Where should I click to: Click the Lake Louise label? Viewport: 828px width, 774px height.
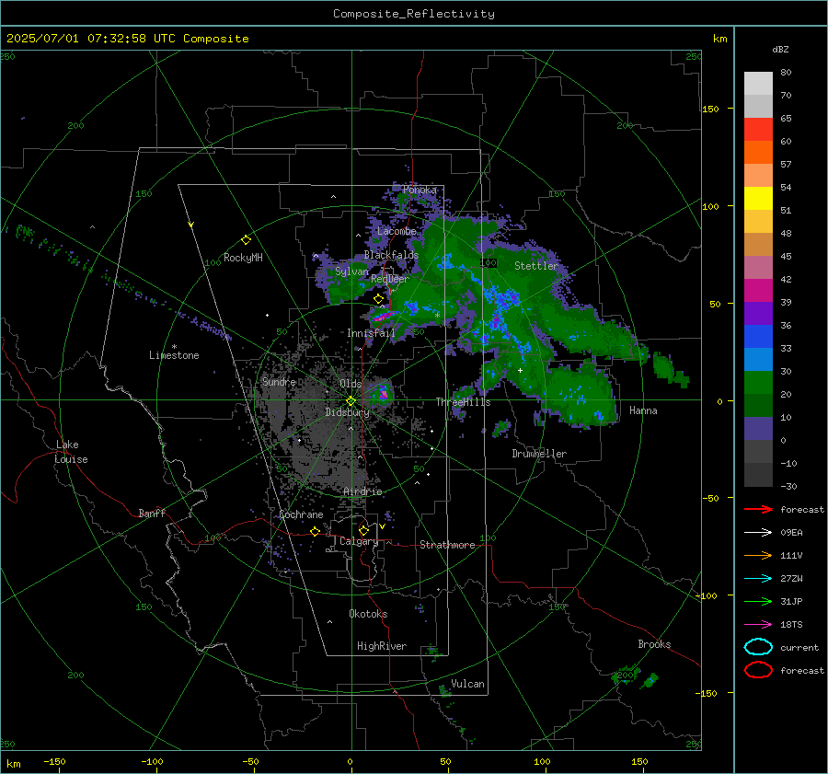coord(71,452)
